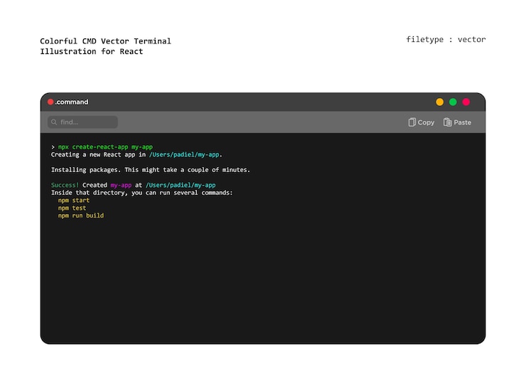Click the magenta 'my-app' text
The width and height of the screenshot is (526, 384).
point(121,186)
